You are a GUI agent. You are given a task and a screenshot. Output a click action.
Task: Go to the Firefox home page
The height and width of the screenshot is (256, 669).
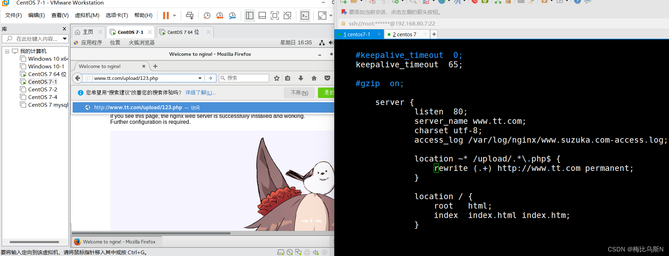point(314,78)
